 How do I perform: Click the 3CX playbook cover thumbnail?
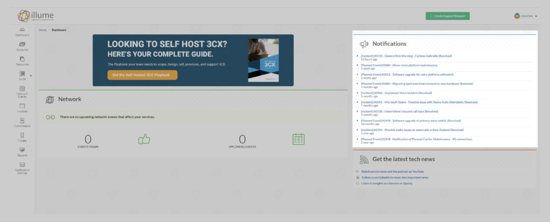pos(263,60)
